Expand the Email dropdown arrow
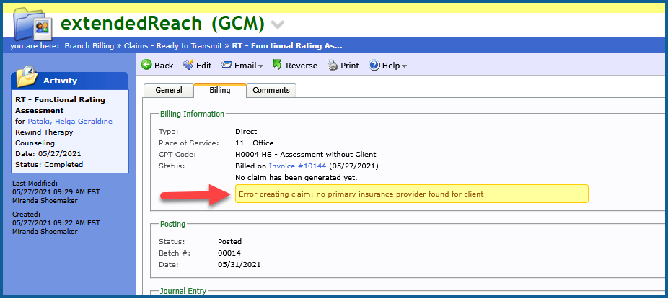Viewport: 668px width, 298px height. (260, 66)
